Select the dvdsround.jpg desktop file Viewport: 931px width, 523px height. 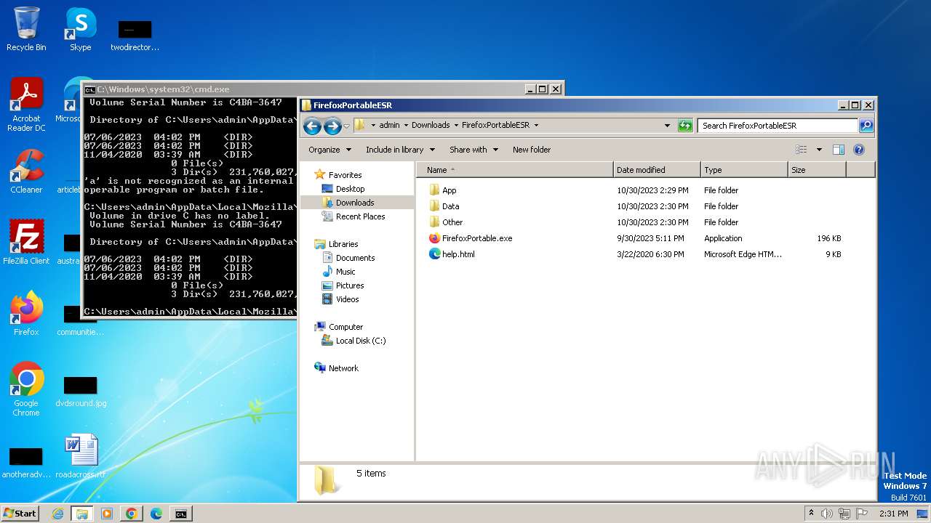tap(81, 392)
